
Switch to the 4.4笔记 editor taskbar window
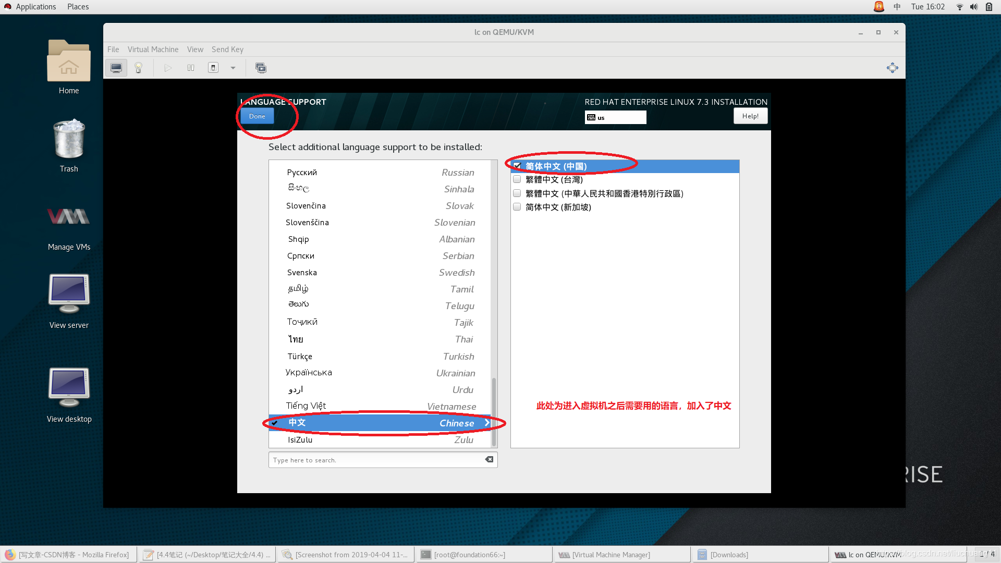point(207,555)
